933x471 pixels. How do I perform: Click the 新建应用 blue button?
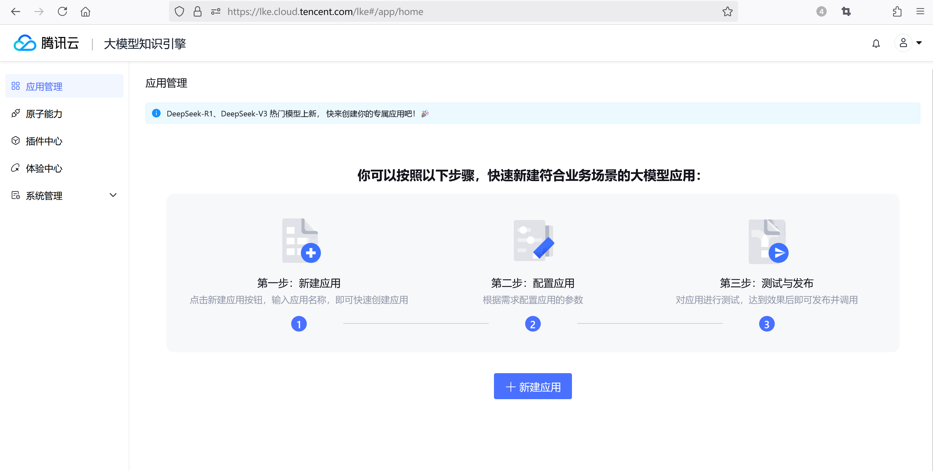coord(532,386)
